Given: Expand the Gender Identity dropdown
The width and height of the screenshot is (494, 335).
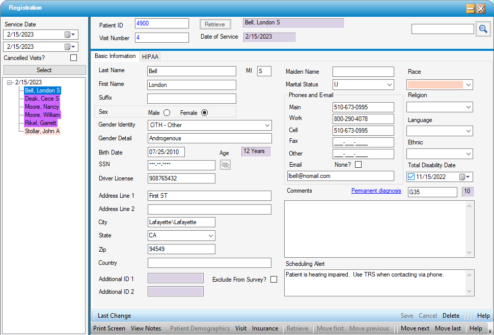Looking at the screenshot, I should pos(267,125).
